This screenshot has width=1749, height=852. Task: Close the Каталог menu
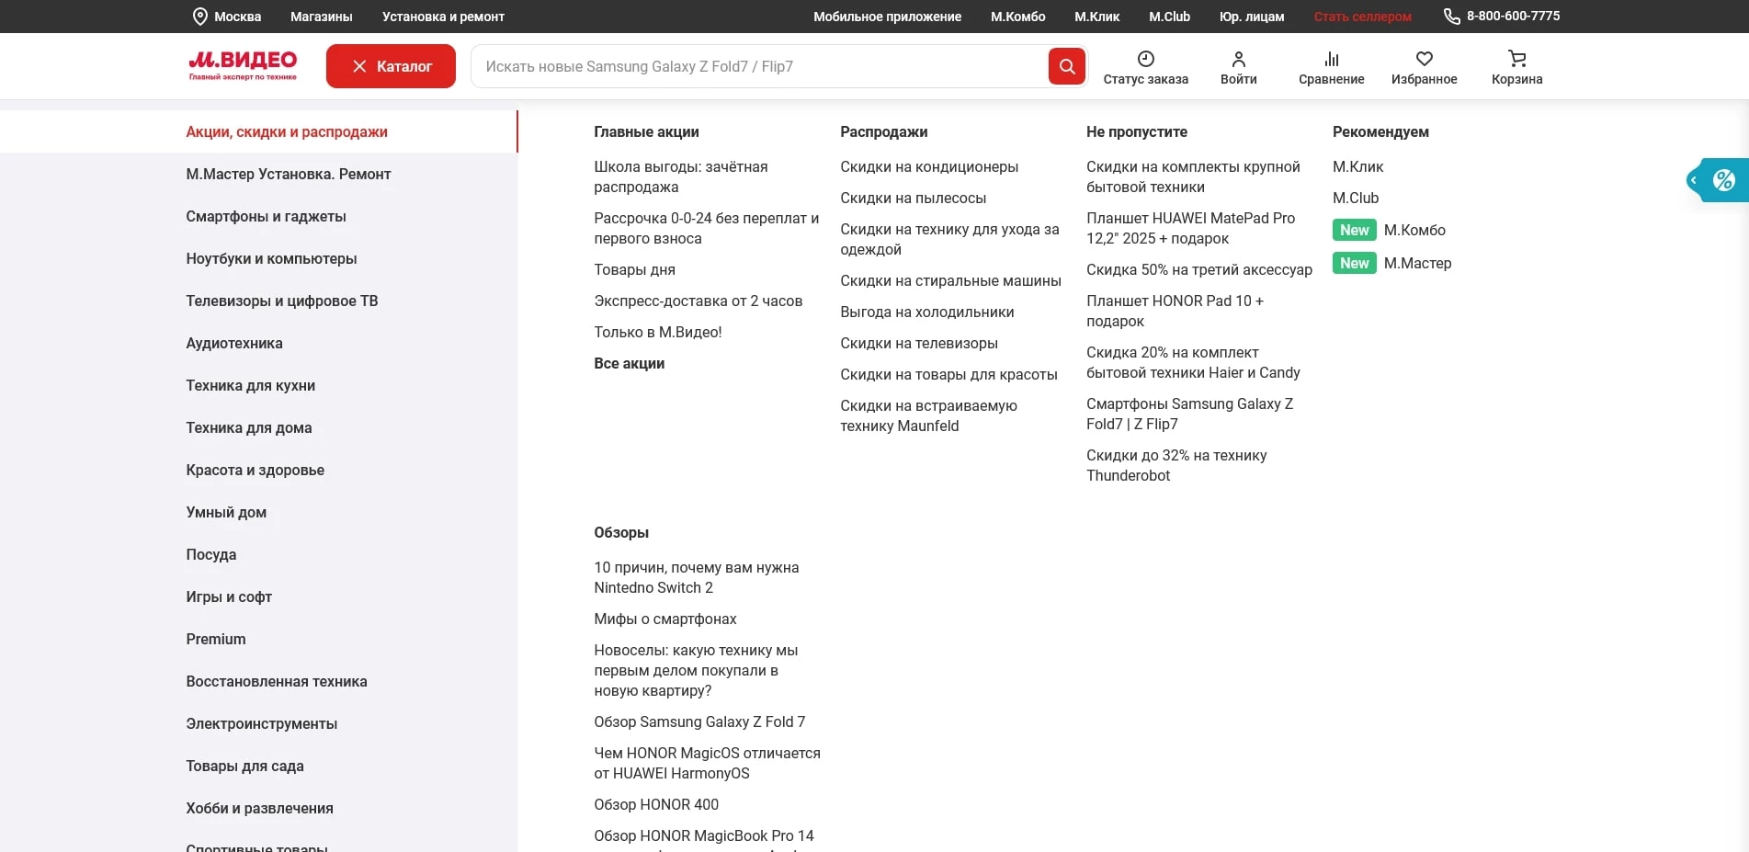(391, 66)
